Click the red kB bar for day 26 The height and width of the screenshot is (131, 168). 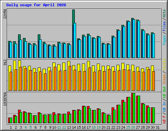(x=132, y=108)
